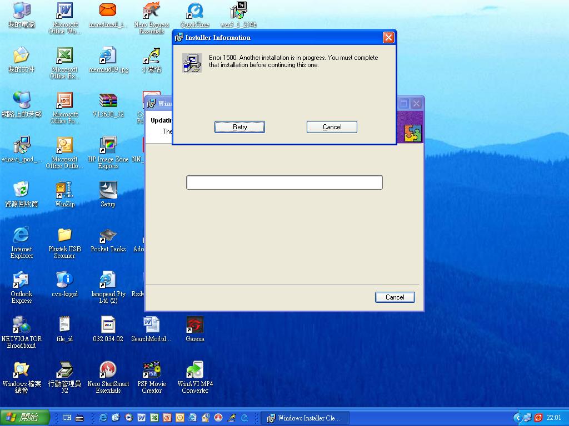569x426 pixels.
Task: Open the 我的文件 folder icon
Action: click(x=22, y=60)
